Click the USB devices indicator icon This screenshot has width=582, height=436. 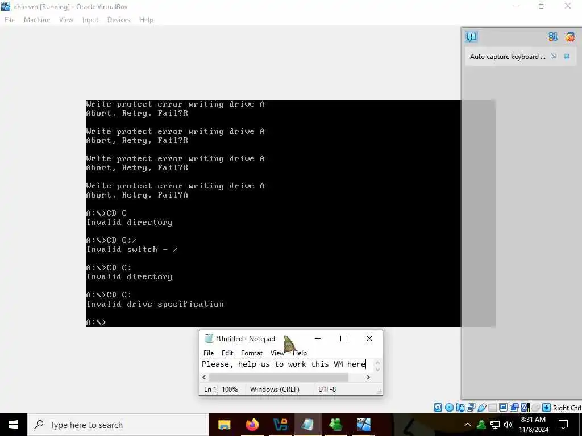tap(482, 408)
